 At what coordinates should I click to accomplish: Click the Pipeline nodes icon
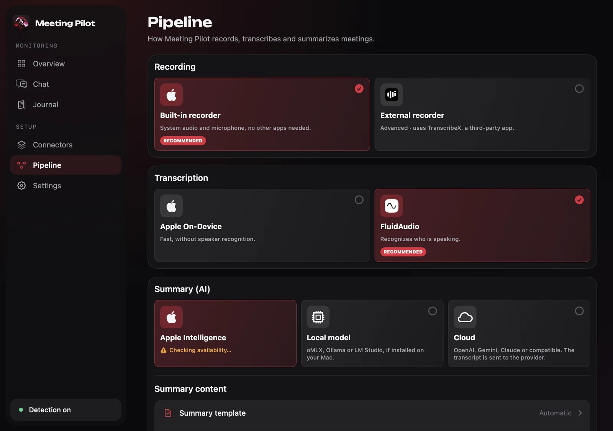point(21,165)
